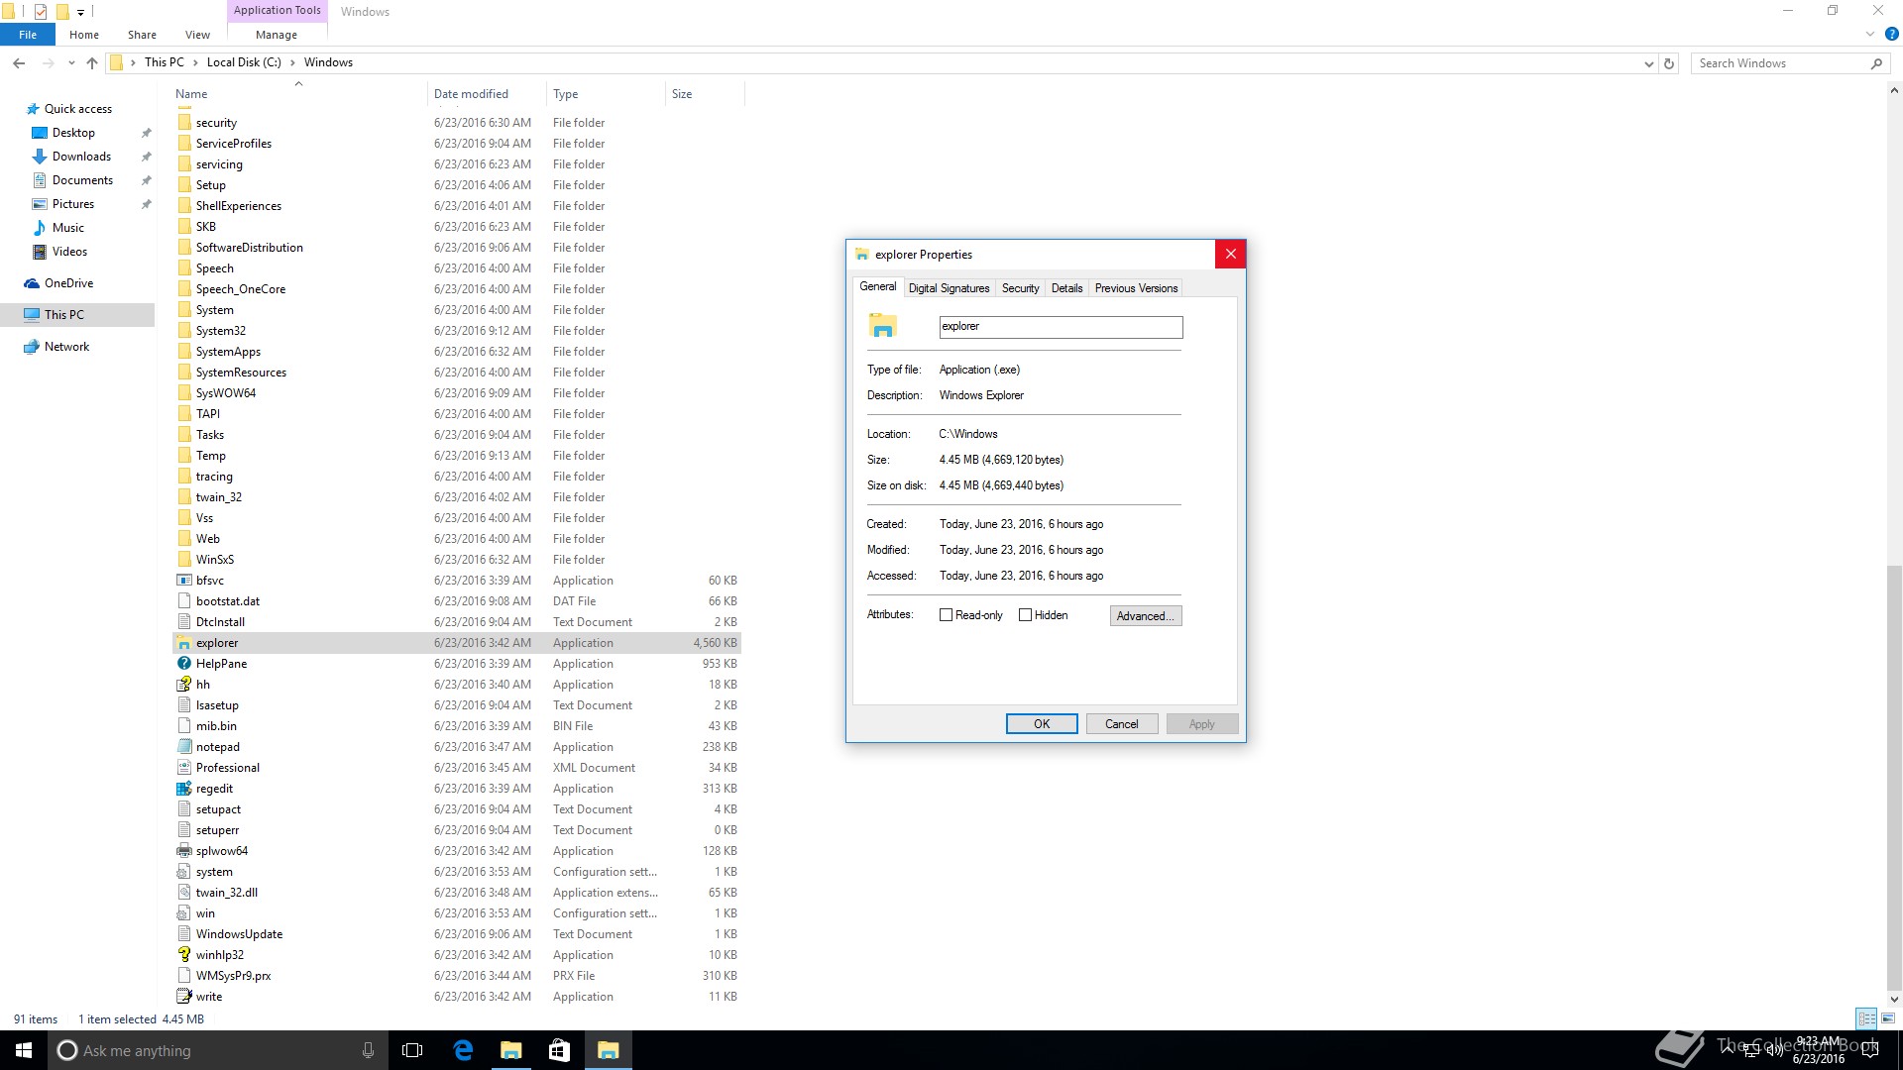
Task: Close the explorer Properties dialog
Action: [x=1230, y=255]
